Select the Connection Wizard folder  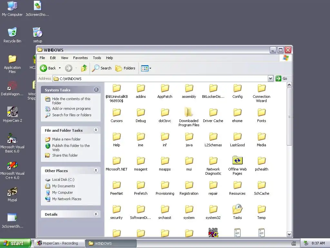coord(261,93)
